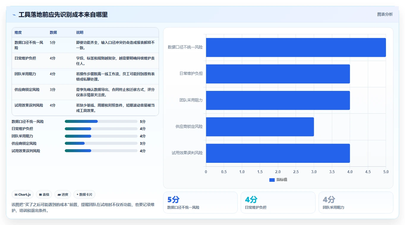Select the 表格 tag chip

pyautogui.click(x=44, y=195)
